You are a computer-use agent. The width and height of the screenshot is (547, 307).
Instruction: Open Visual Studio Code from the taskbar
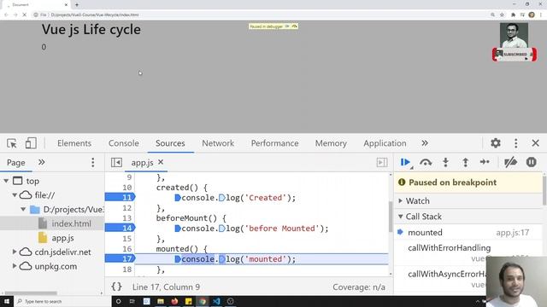216,301
